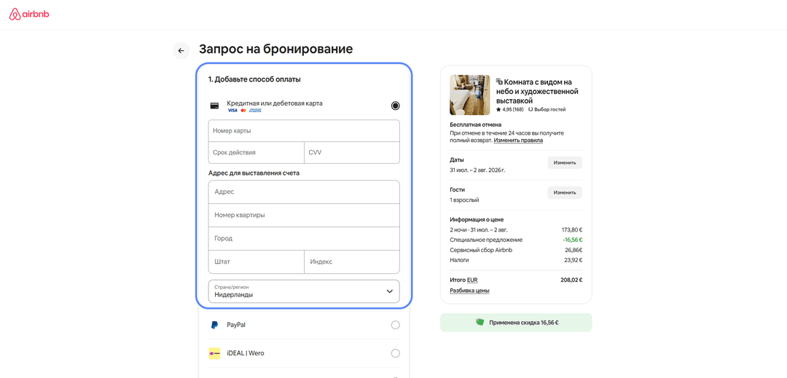Click the chevron next to Нидерланды
787x378 pixels.
pyautogui.click(x=389, y=291)
